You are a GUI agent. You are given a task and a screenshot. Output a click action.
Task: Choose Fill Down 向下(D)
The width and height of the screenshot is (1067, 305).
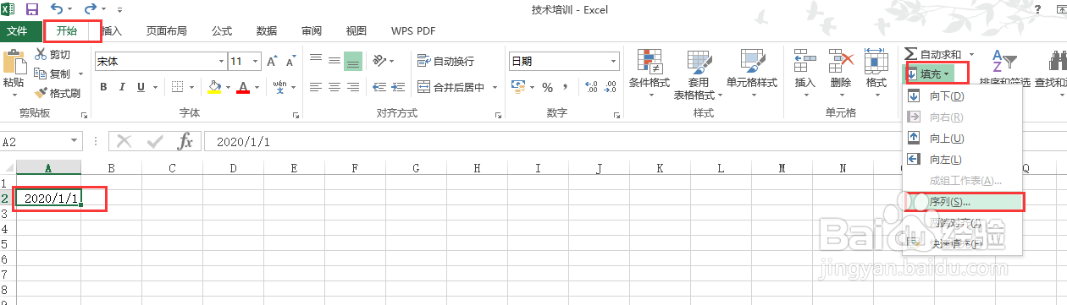[963, 95]
